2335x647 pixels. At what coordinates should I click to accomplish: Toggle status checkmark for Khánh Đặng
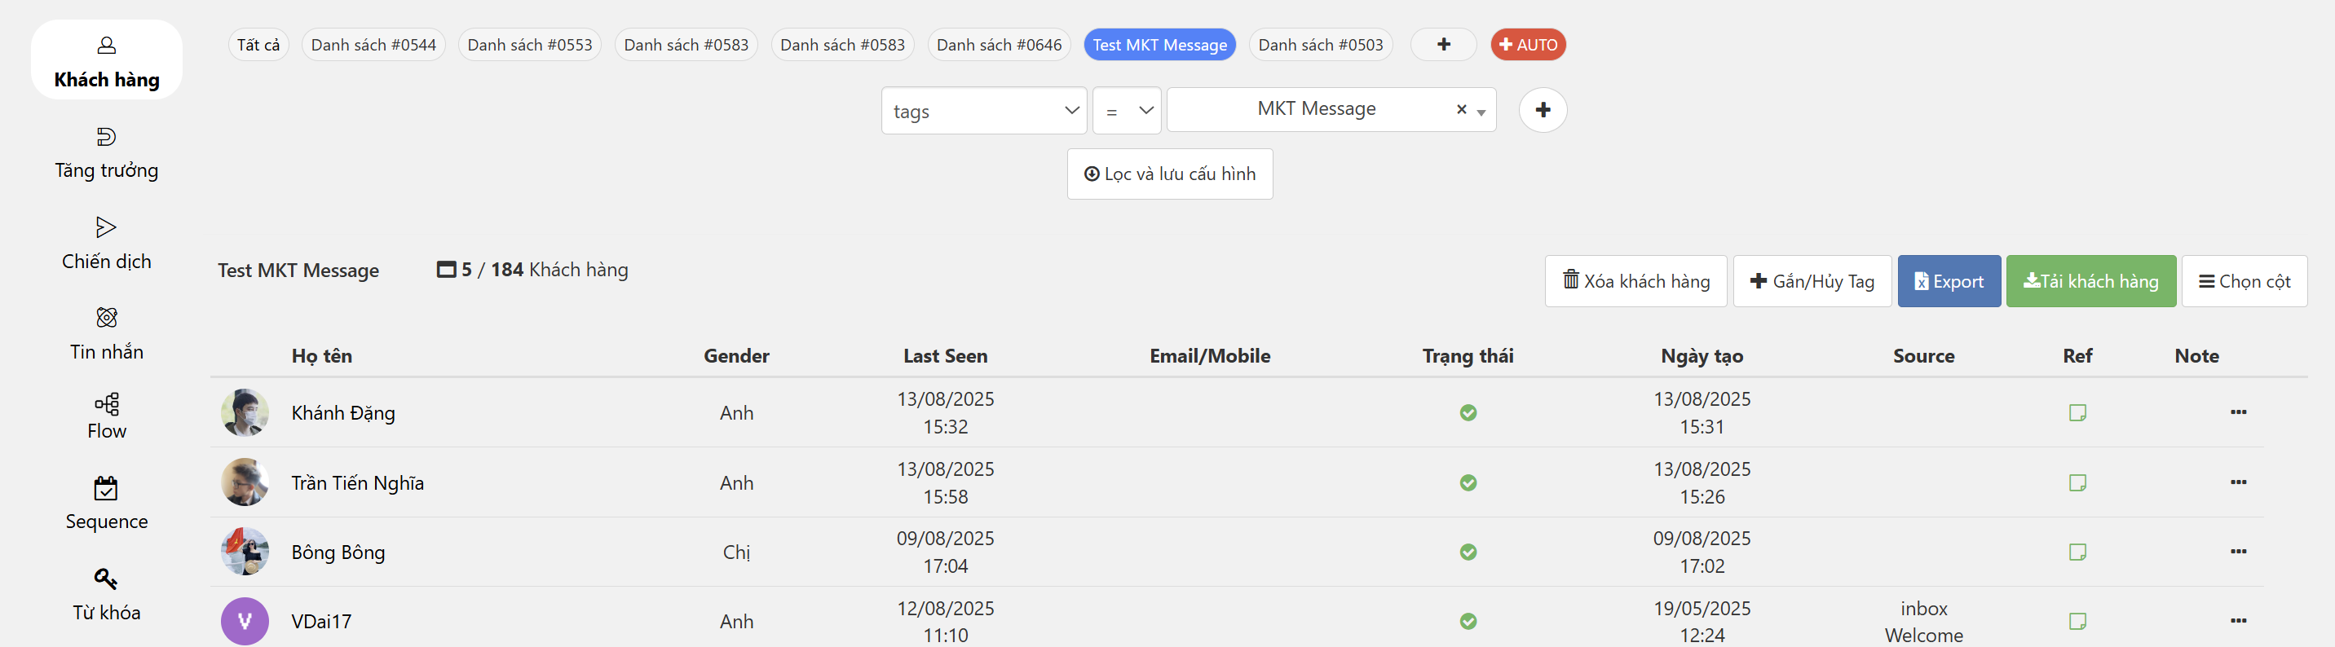point(1468,413)
